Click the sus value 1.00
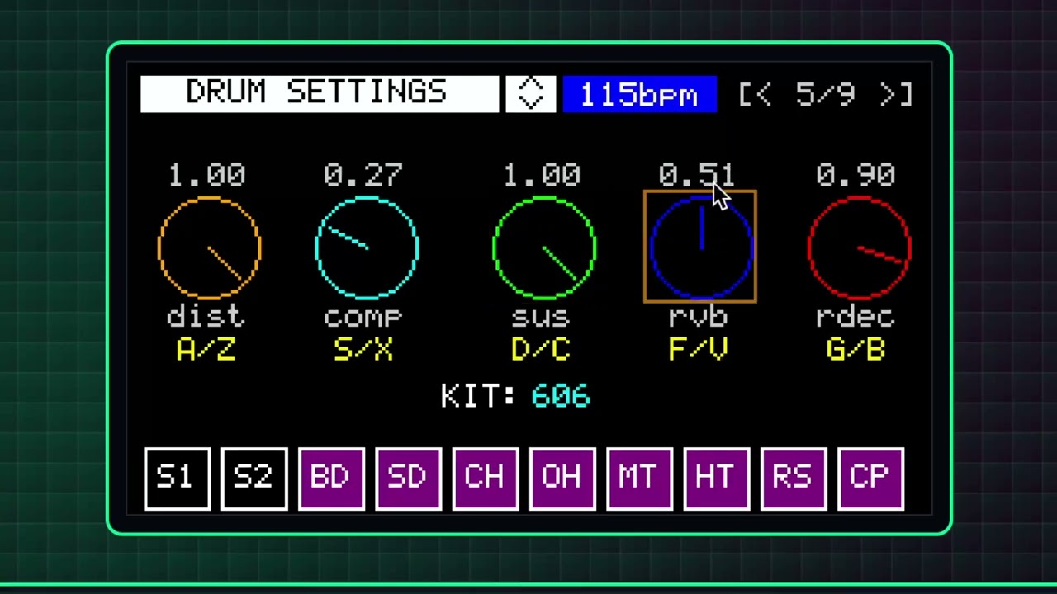1057x594 pixels. (543, 175)
